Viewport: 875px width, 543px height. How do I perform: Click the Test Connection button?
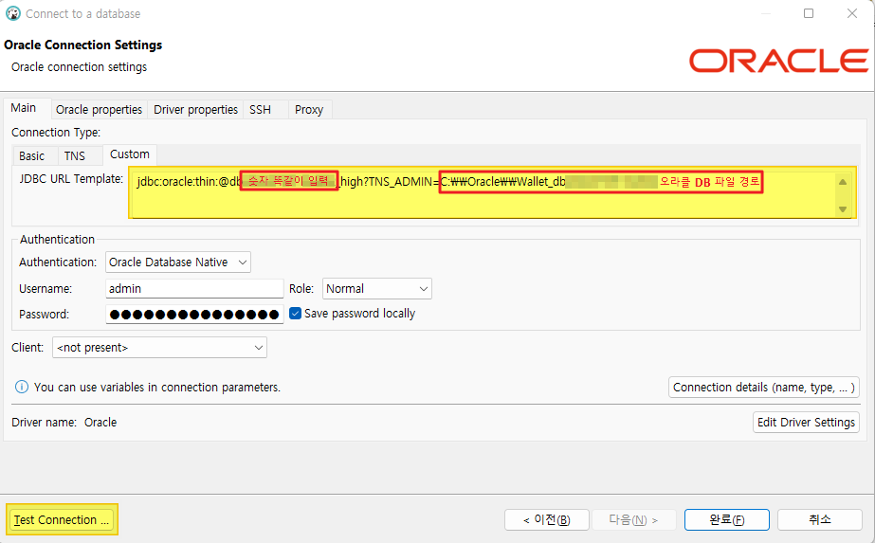pyautogui.click(x=62, y=519)
